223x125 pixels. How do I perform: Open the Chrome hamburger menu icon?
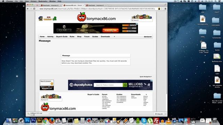coord(166,9)
